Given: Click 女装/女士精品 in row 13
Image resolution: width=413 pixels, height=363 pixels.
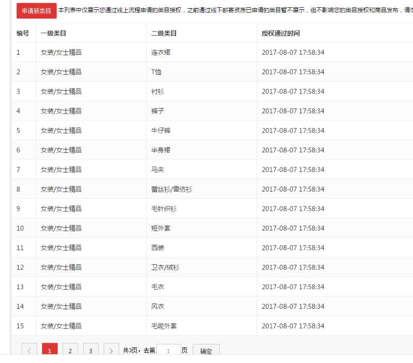Looking at the screenshot, I should pyautogui.click(x=61, y=287).
